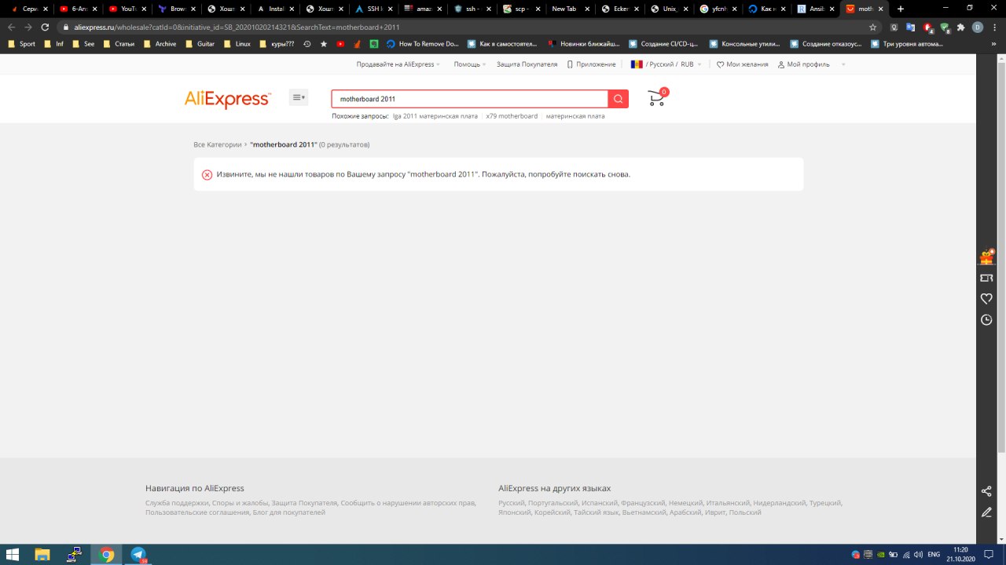Open the 'Приложение' app link
The width and height of the screenshot is (1006, 565).
tap(592, 64)
